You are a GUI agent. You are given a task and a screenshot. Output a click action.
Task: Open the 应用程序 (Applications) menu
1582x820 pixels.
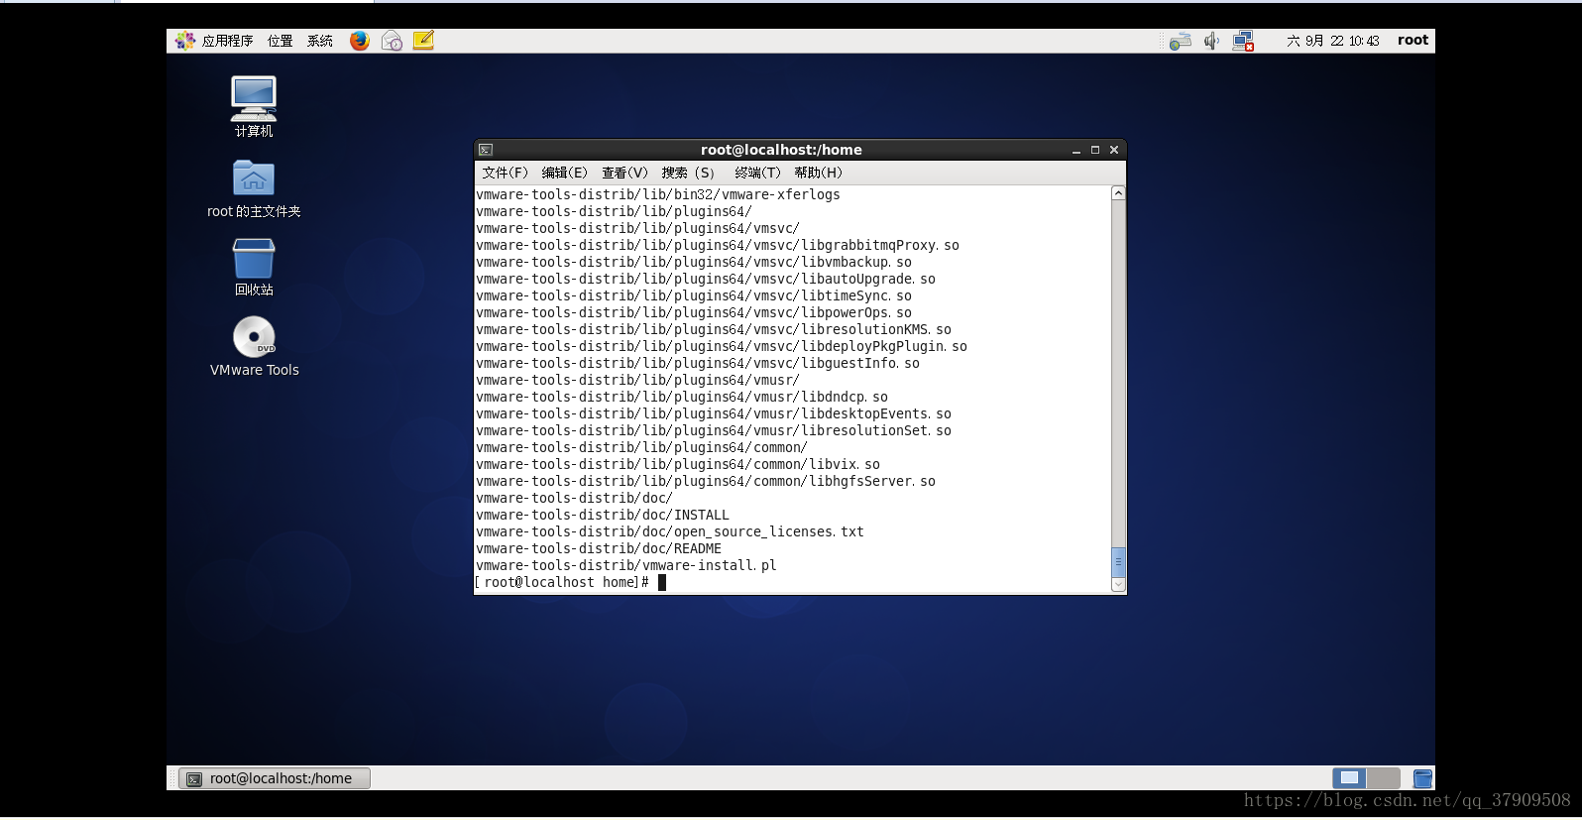(214, 41)
